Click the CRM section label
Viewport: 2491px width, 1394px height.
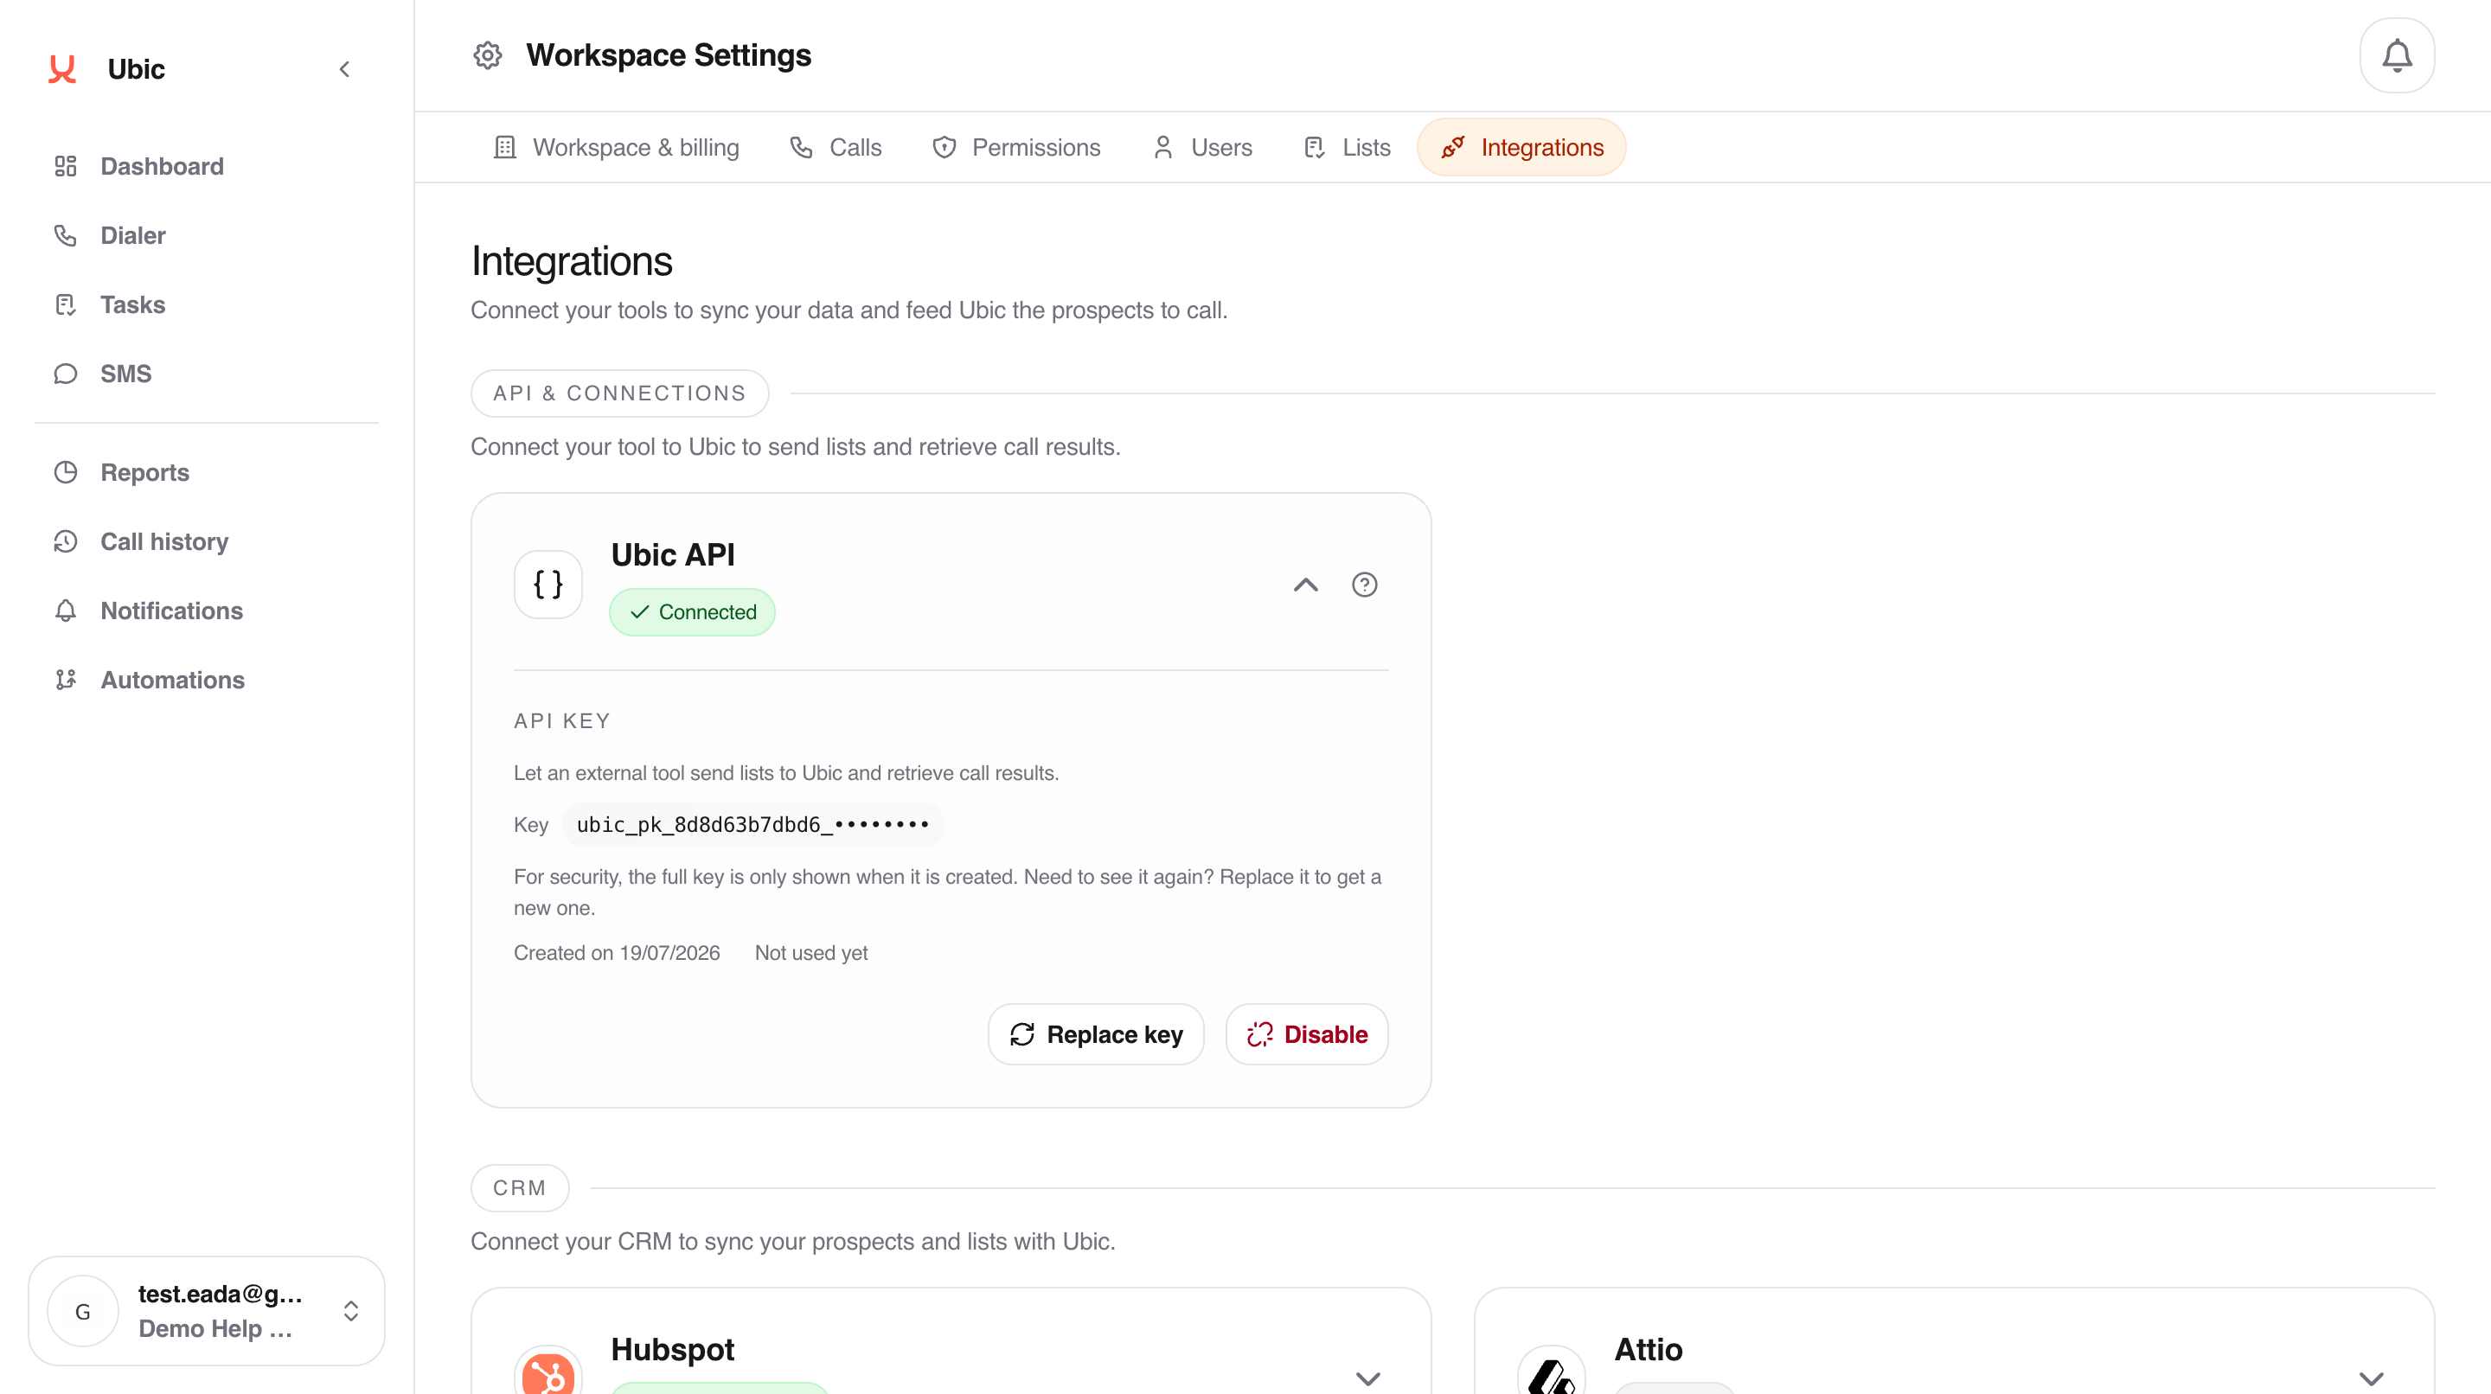tap(520, 1188)
